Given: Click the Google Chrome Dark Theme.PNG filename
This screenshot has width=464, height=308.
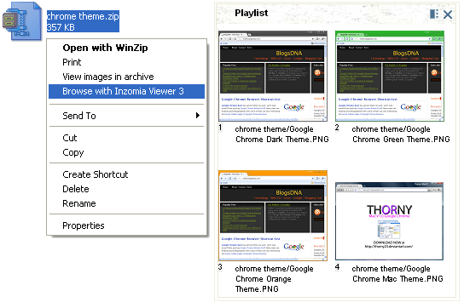Looking at the screenshot, I should point(282,134).
